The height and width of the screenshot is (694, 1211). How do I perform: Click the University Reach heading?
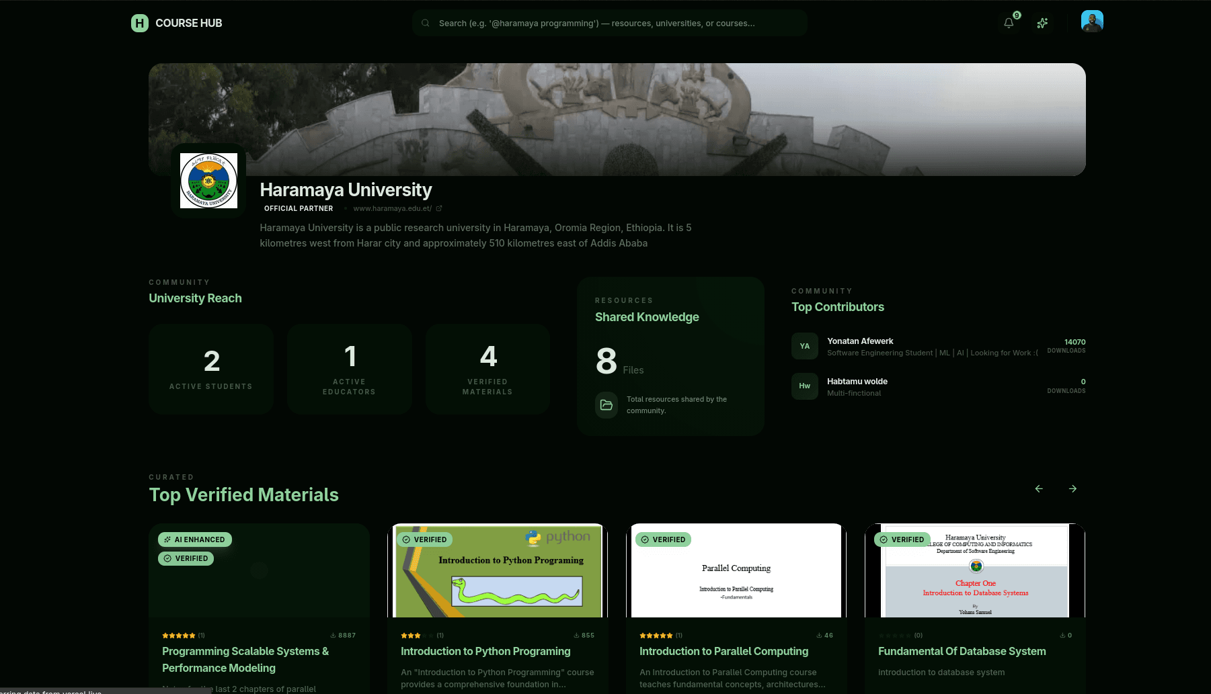(x=195, y=298)
